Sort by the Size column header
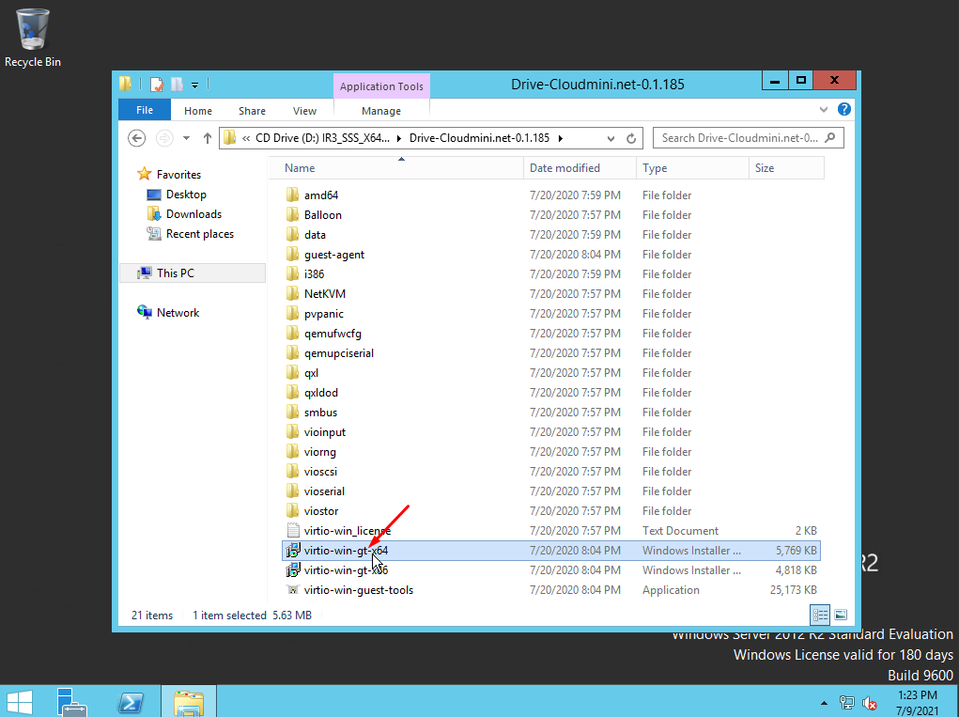Viewport: 959px width, 717px height. [x=786, y=167]
